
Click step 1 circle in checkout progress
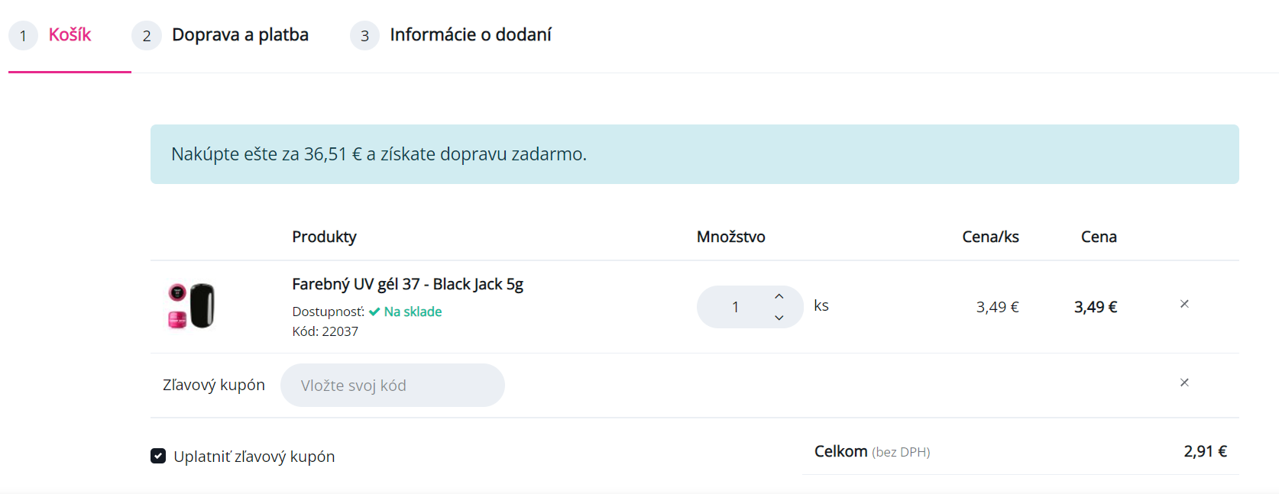pyautogui.click(x=23, y=35)
